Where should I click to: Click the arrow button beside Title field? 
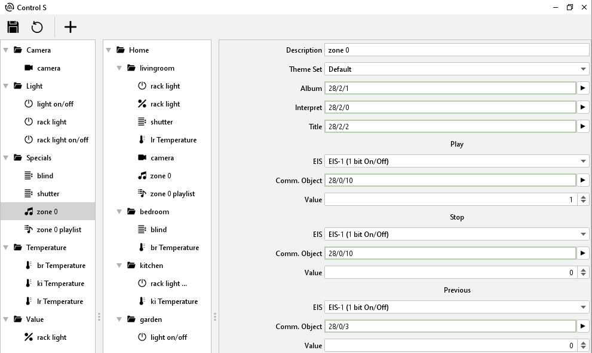click(x=583, y=127)
